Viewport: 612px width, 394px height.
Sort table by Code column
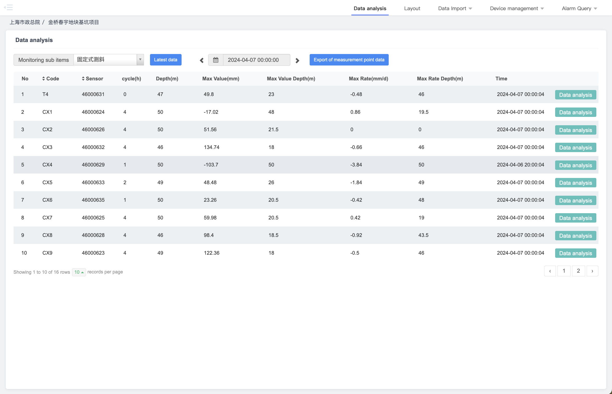point(51,79)
